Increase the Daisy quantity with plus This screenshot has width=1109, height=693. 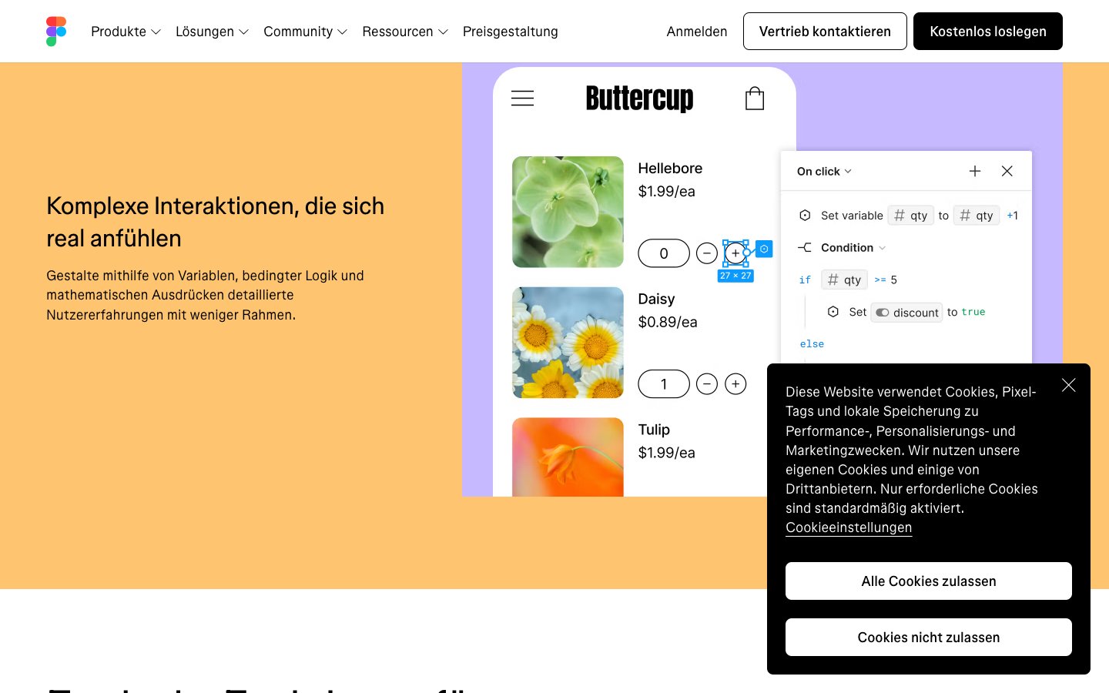(735, 383)
